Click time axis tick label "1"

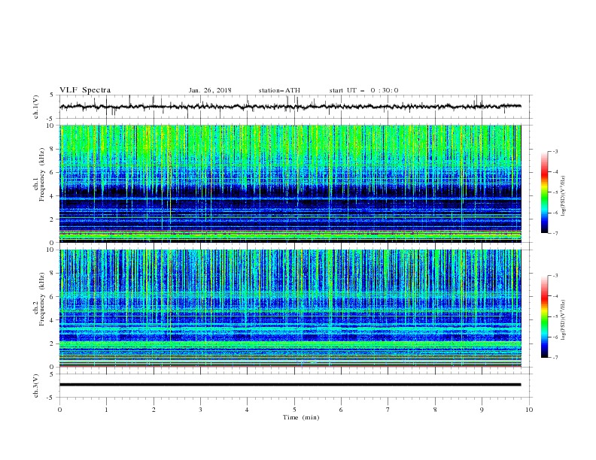(x=106, y=410)
